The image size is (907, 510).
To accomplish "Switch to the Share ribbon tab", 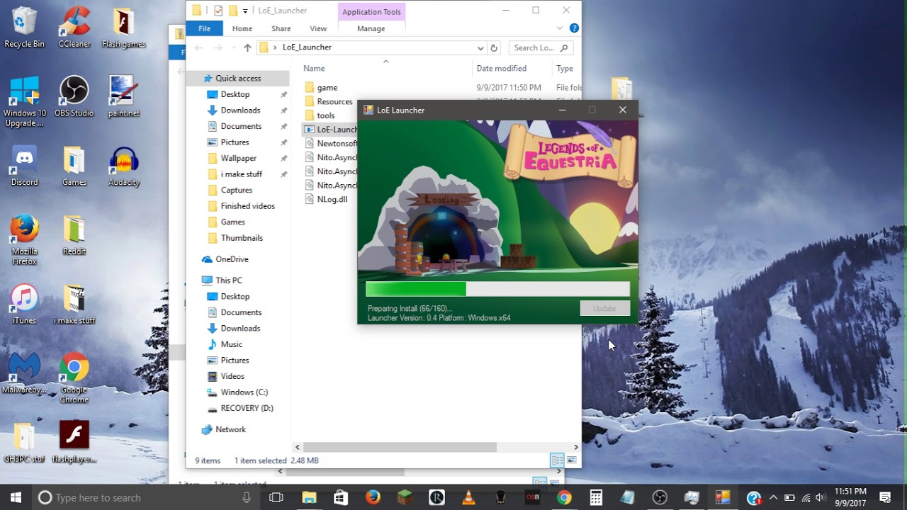I will (281, 28).
